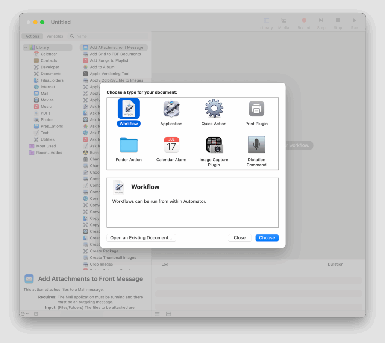385x343 pixels.
Task: Select the Workflow document type
Action: (x=129, y=113)
